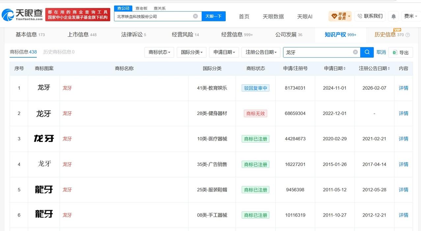Click the red banner 都在用的商业查询工具

click(78, 14)
